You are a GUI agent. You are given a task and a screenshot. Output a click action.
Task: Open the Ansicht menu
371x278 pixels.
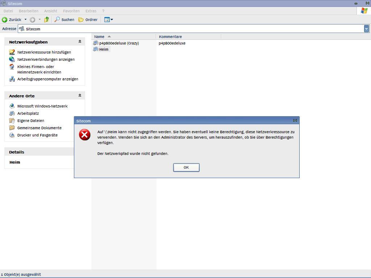tap(51, 11)
